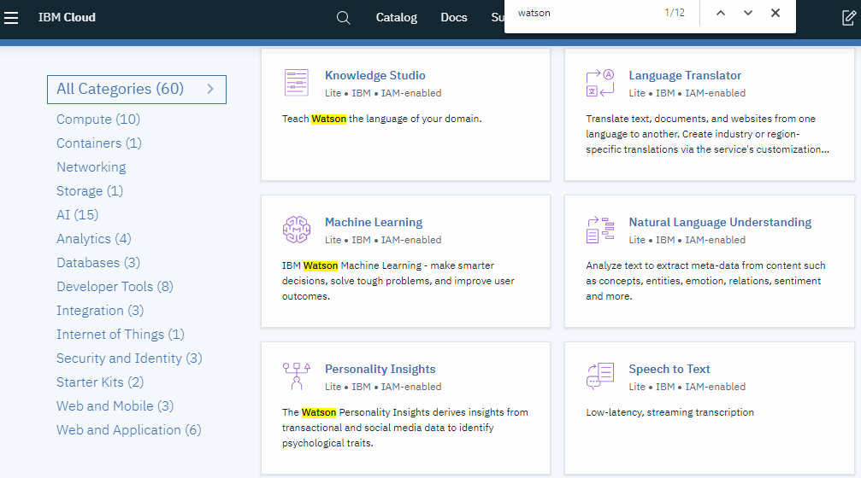Click Language Translator description paragraph
861x478 pixels.
pyautogui.click(x=707, y=134)
